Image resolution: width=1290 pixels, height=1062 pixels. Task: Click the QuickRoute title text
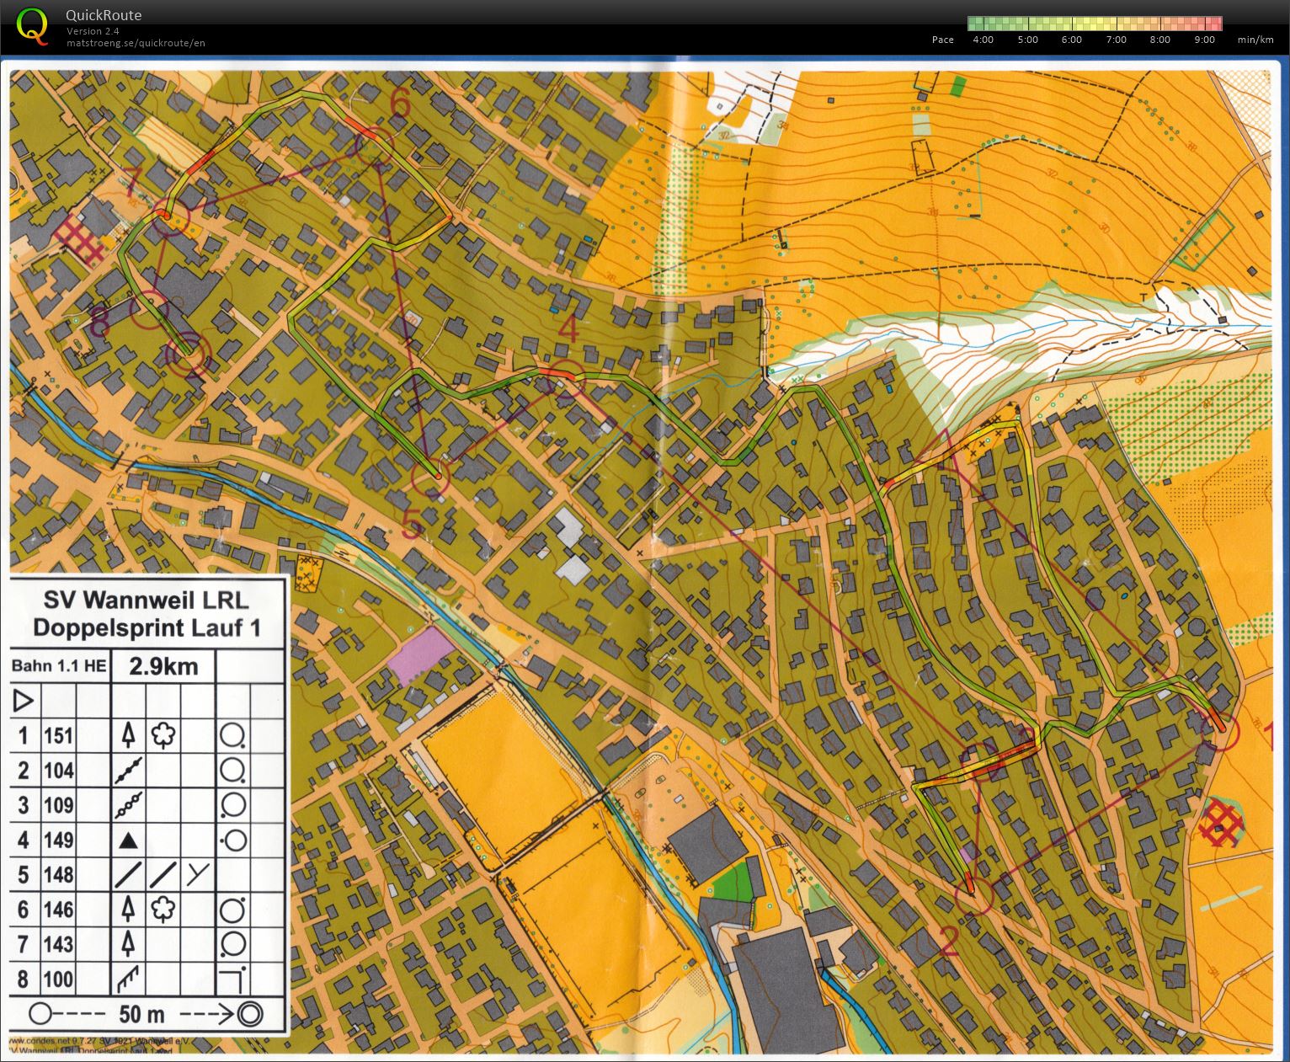point(104,15)
